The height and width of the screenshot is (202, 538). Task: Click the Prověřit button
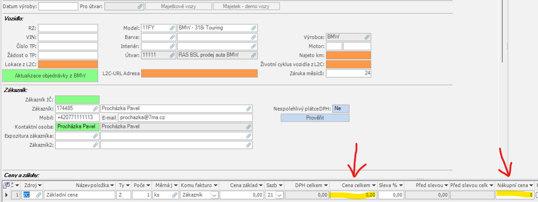[315, 117]
